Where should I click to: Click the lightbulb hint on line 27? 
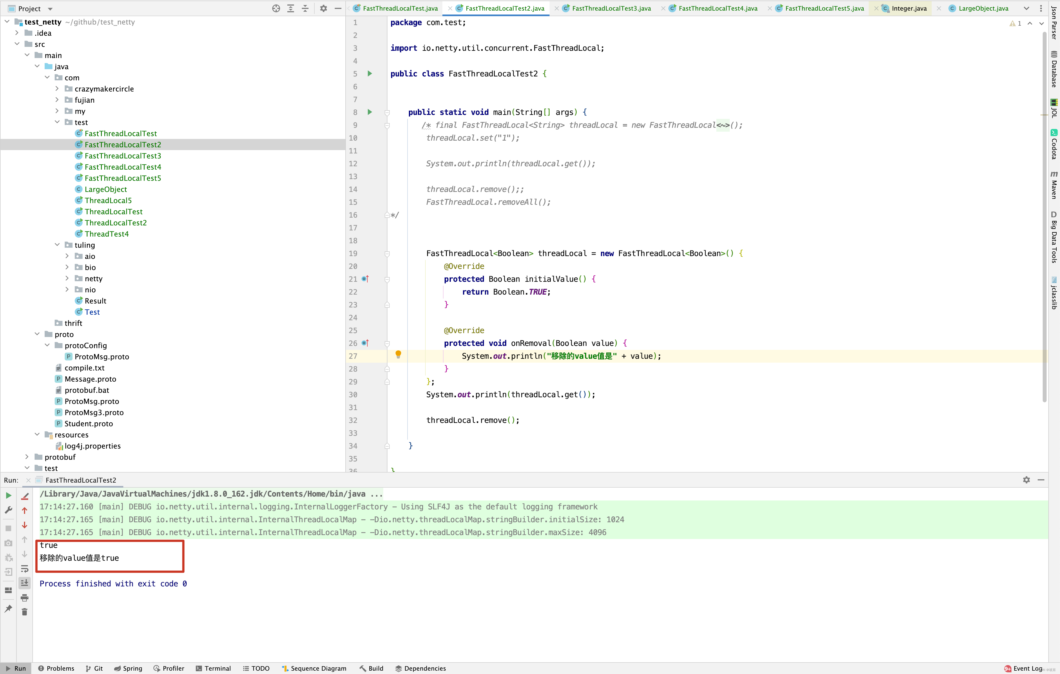tap(398, 354)
